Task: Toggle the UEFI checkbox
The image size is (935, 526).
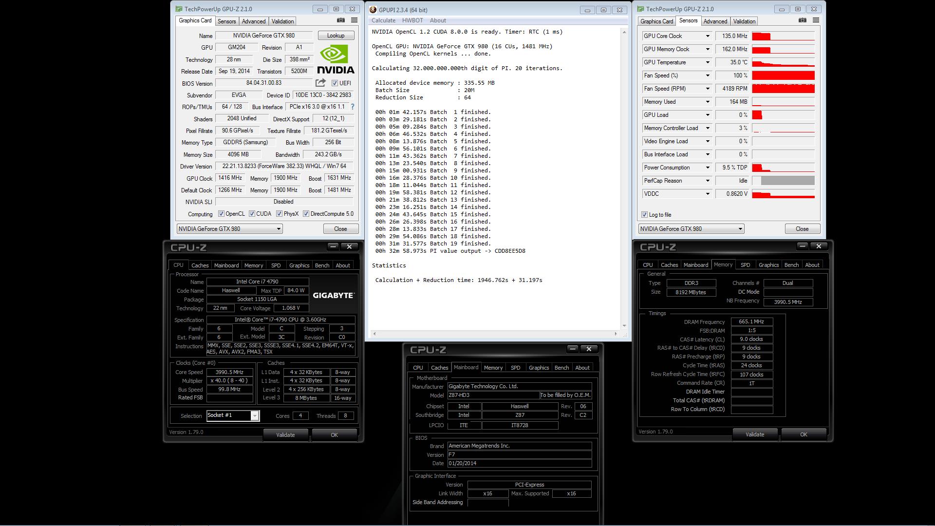Action: tap(335, 83)
